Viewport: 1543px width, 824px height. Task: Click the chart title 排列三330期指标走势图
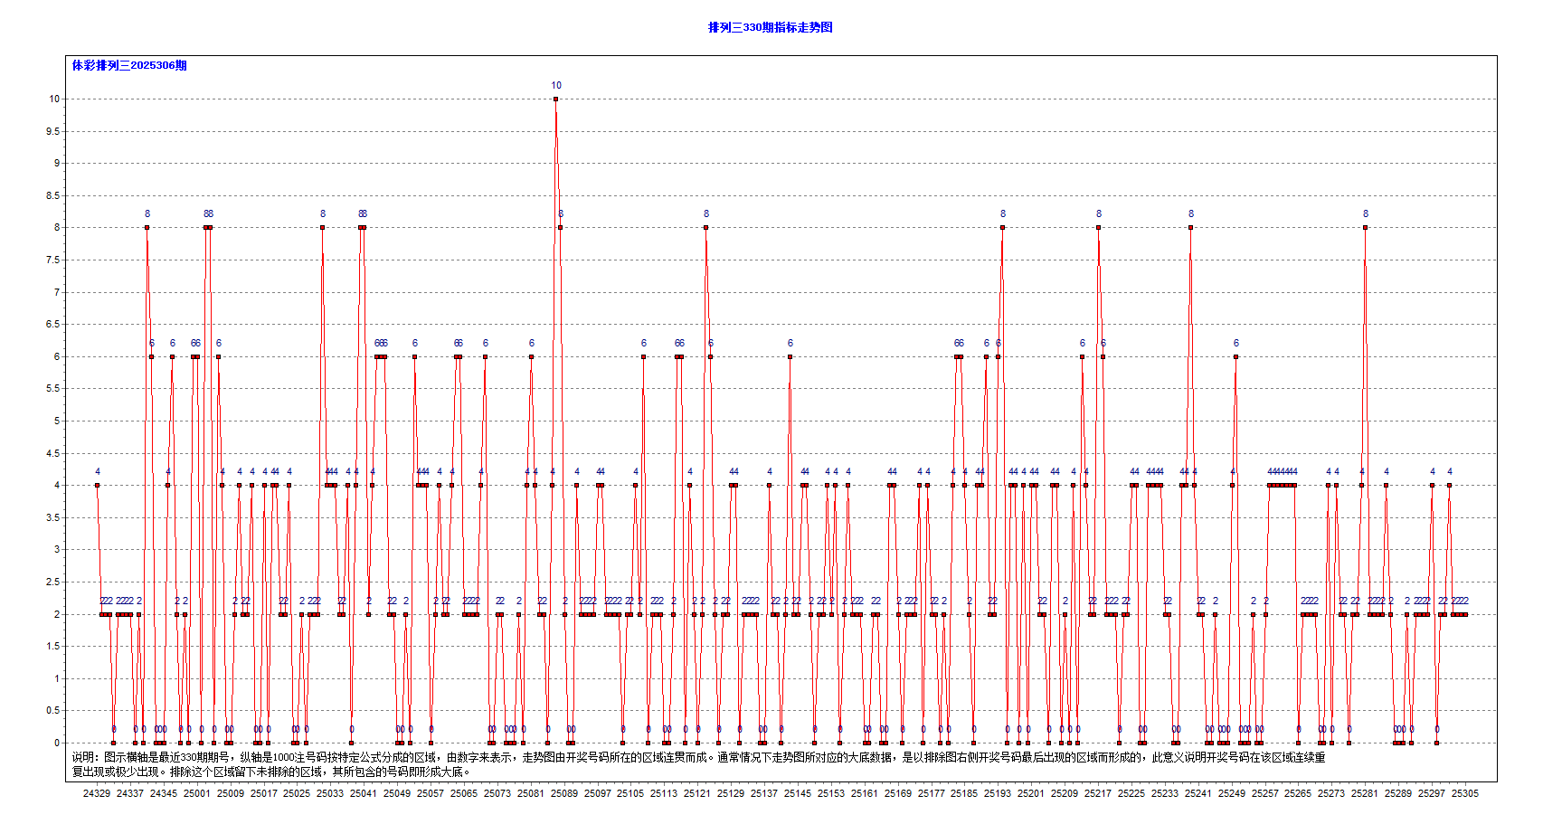(770, 27)
